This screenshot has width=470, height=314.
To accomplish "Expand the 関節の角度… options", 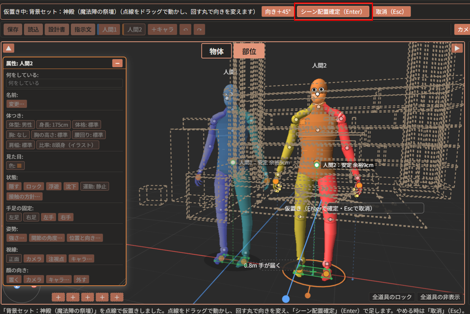I will 47,238.
